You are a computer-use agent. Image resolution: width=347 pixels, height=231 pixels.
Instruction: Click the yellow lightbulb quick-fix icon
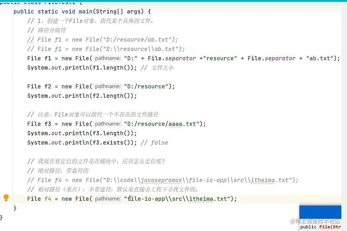click(x=6, y=198)
